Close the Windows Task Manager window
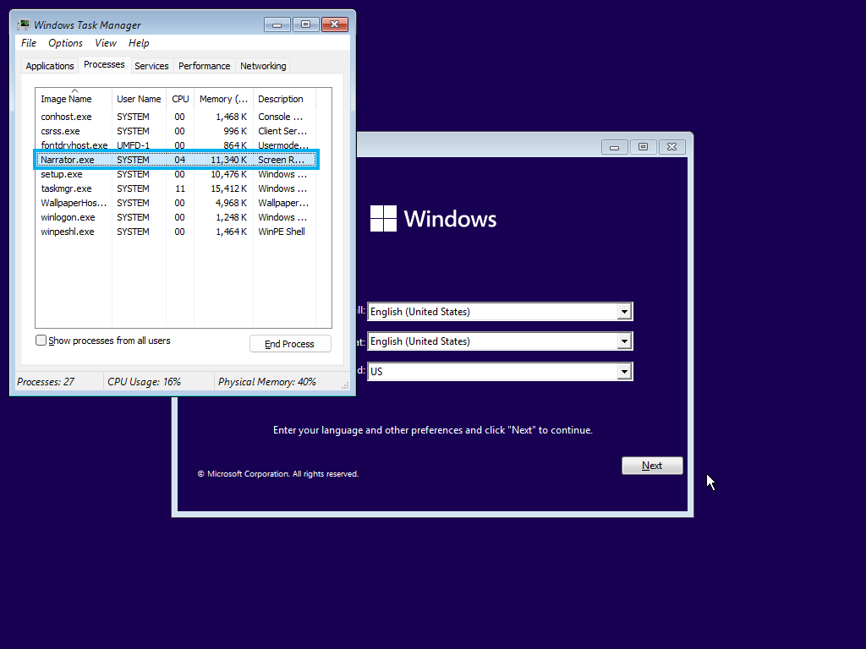 (335, 25)
